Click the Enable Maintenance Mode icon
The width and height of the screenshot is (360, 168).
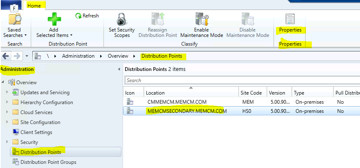click(202, 19)
